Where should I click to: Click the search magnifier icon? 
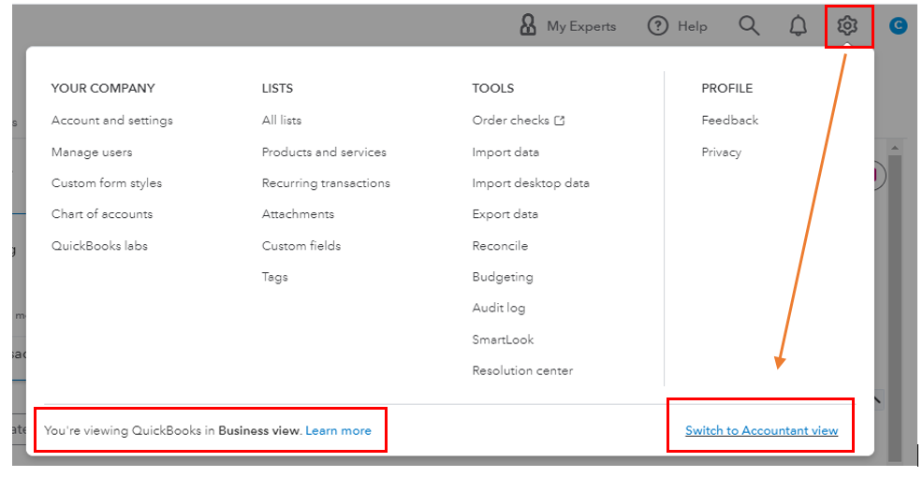tap(749, 26)
